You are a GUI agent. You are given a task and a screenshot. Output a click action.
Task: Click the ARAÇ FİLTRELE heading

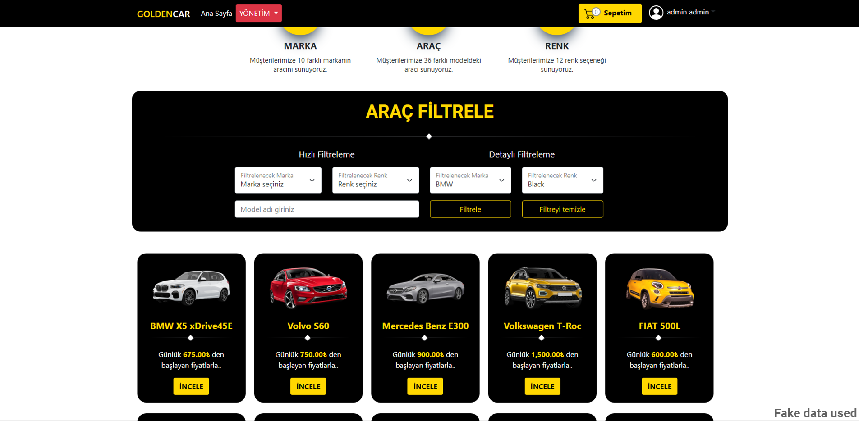[x=430, y=112]
